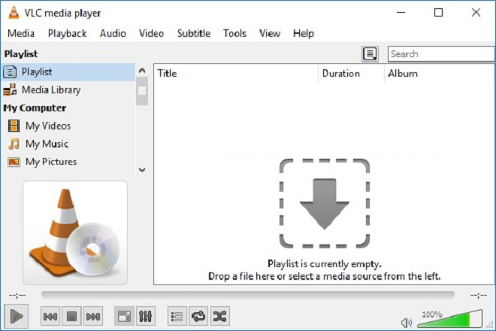Open the Help menu
Screen dimensions: 496x331
pyautogui.click(x=304, y=33)
